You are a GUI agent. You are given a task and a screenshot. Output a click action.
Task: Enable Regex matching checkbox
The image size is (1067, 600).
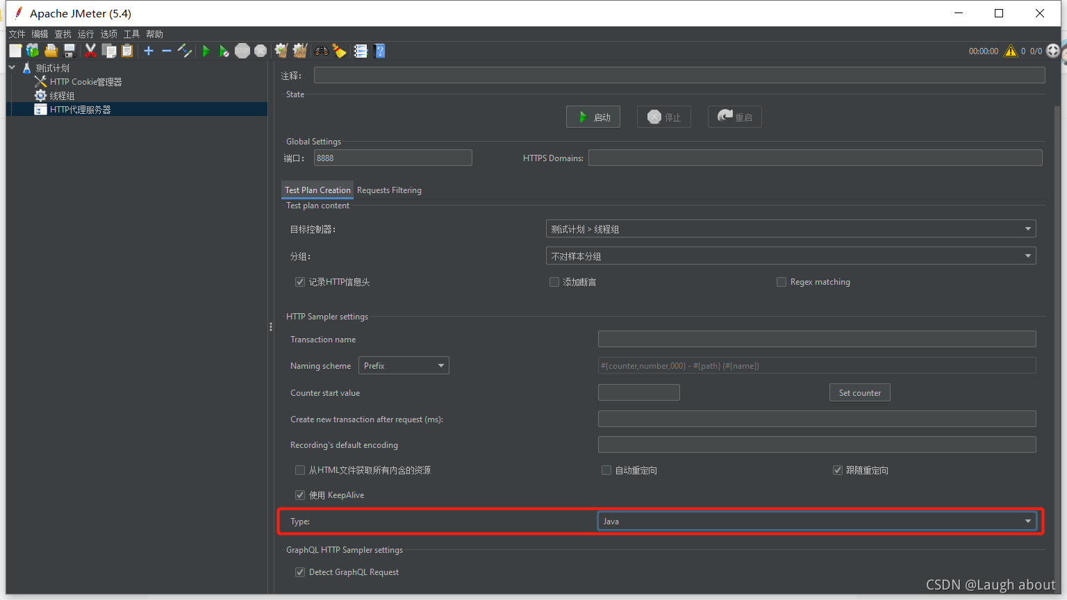pyautogui.click(x=781, y=282)
